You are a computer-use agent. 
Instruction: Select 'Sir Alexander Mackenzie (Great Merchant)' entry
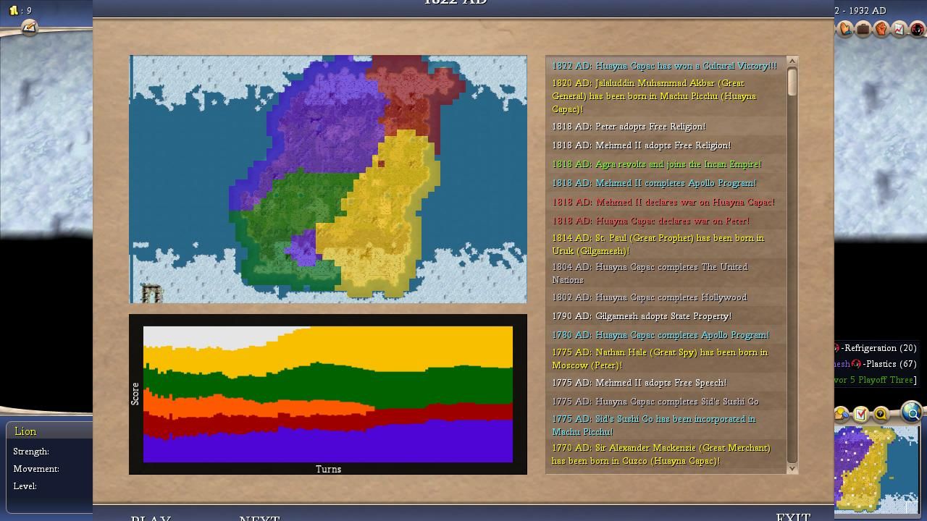coord(665,454)
